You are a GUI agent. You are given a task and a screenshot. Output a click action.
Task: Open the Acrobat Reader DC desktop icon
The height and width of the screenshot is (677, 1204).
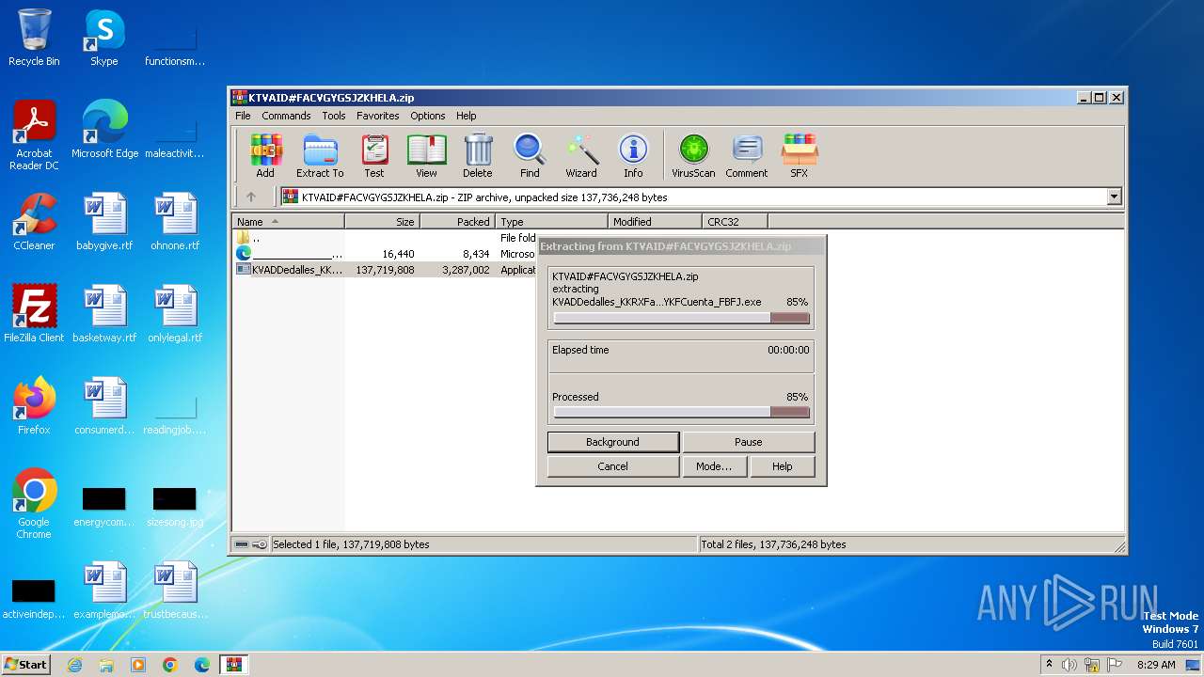pos(34,136)
